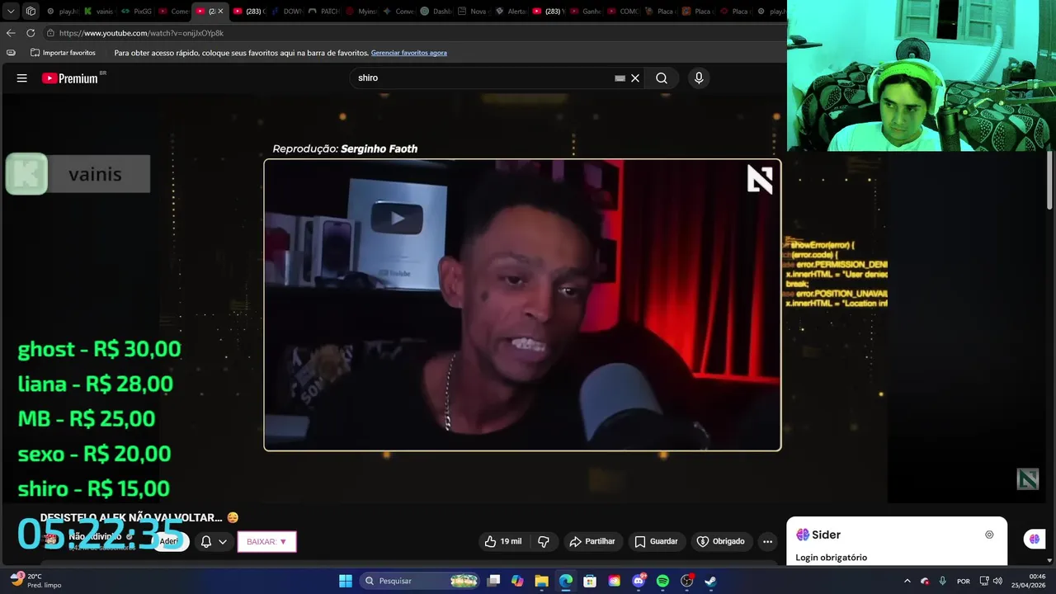Viewport: 1056px width, 594px height.
Task: Open OBS Studio from the taskbar
Action: tap(686, 581)
